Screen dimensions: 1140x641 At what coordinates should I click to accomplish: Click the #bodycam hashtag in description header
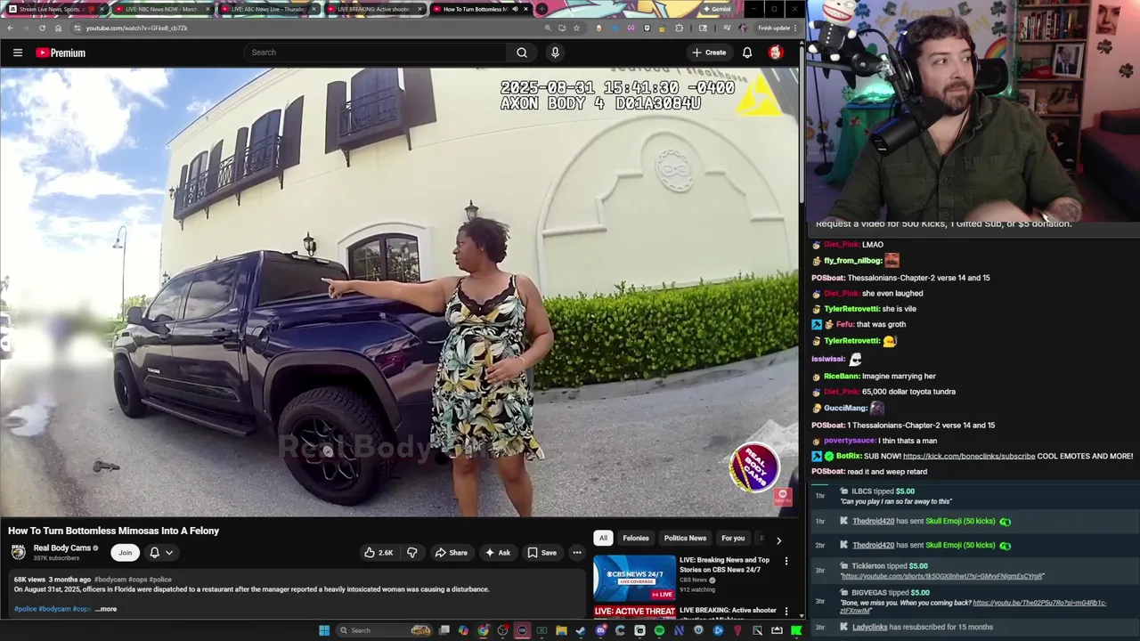click(x=110, y=580)
